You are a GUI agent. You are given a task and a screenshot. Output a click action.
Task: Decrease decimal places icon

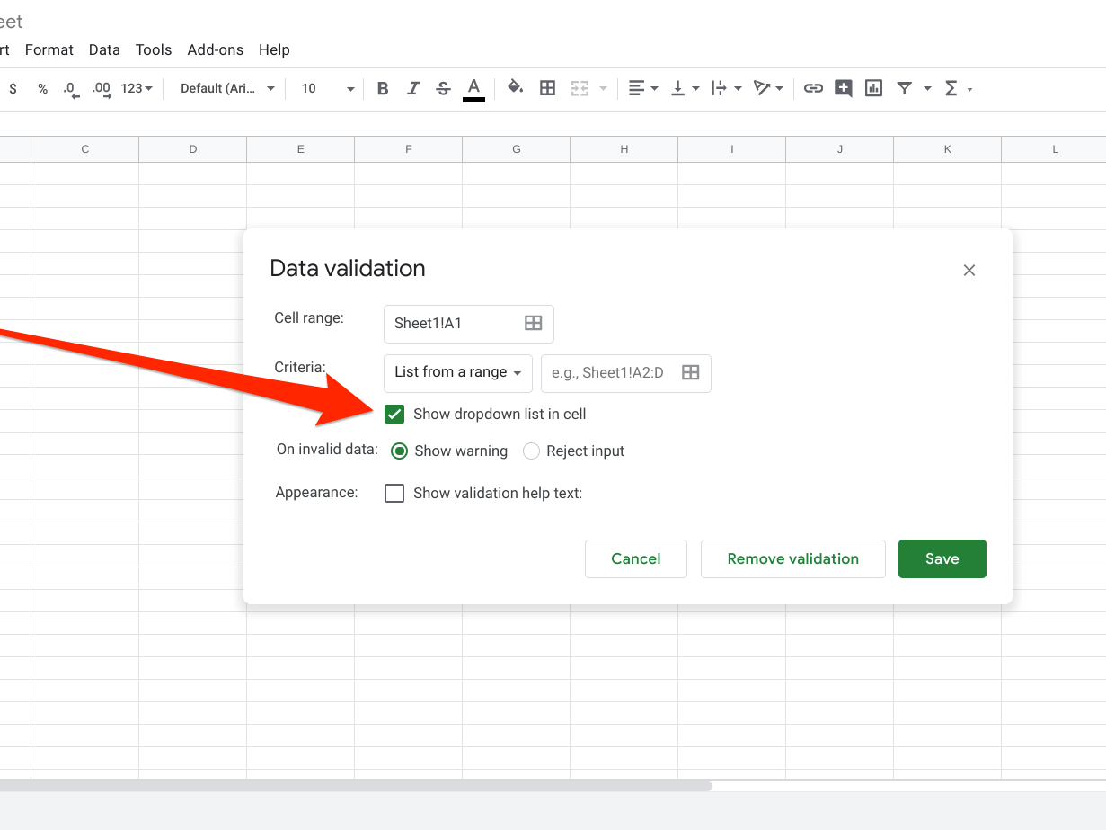pyautogui.click(x=70, y=88)
